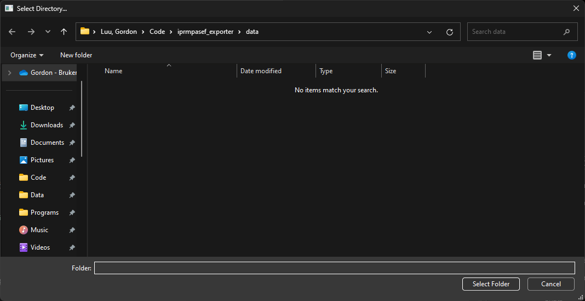Click the pin icon next to Pictures
This screenshot has width=585, height=301.
tap(72, 161)
